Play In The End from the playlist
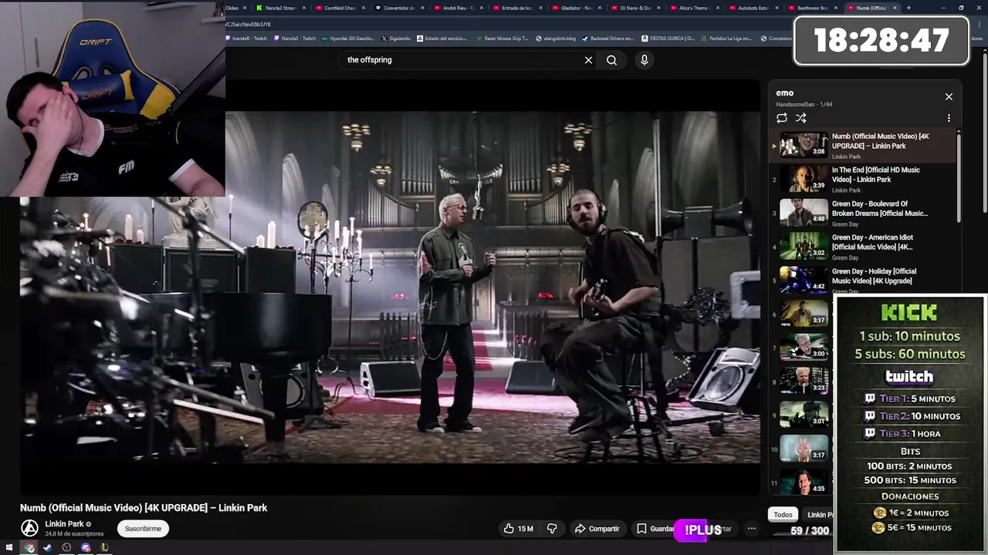 (x=864, y=179)
